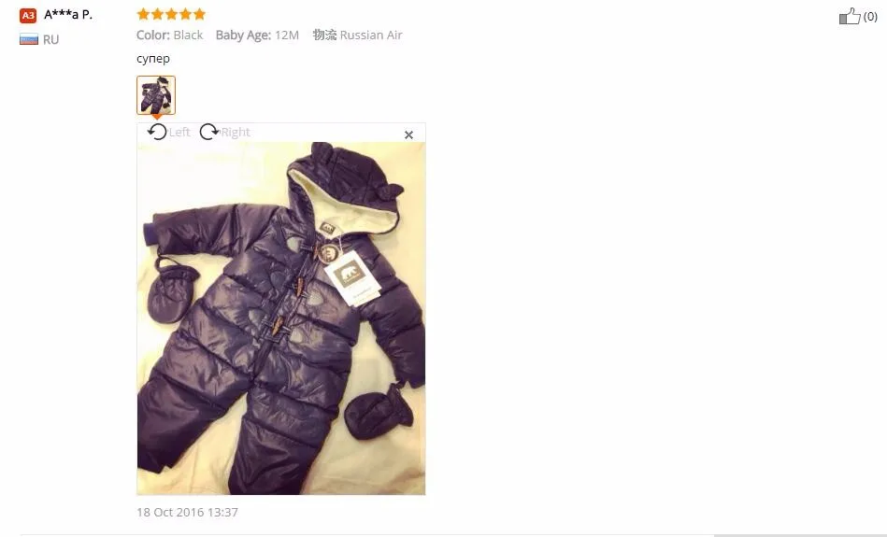Rotate the photo right

pos(208,132)
